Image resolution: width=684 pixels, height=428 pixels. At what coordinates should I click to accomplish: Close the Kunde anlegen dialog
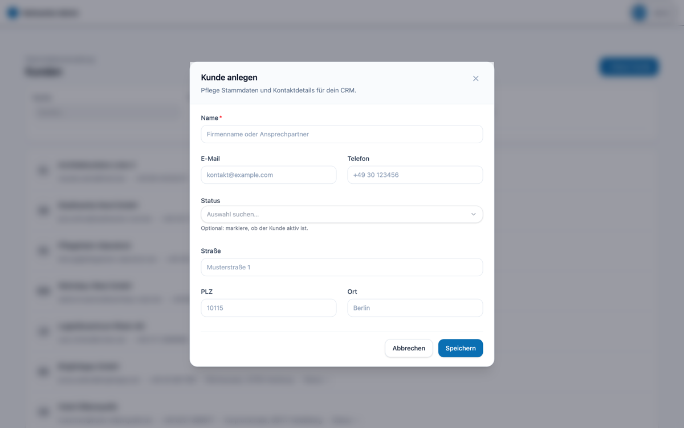[x=475, y=78]
